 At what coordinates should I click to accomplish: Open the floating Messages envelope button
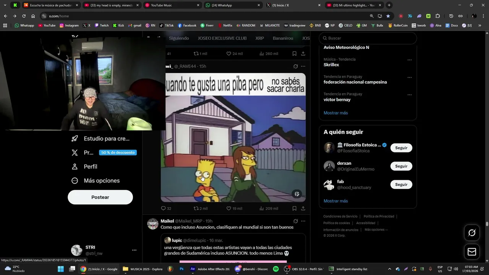(x=472, y=252)
